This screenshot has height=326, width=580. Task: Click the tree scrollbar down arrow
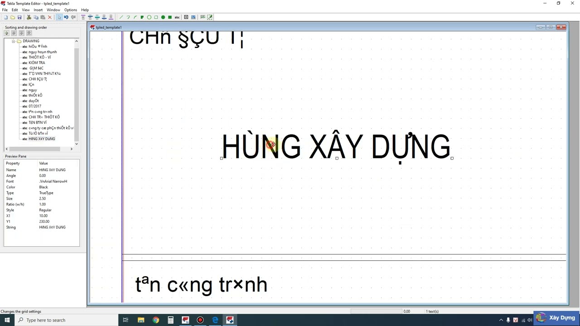point(77,144)
